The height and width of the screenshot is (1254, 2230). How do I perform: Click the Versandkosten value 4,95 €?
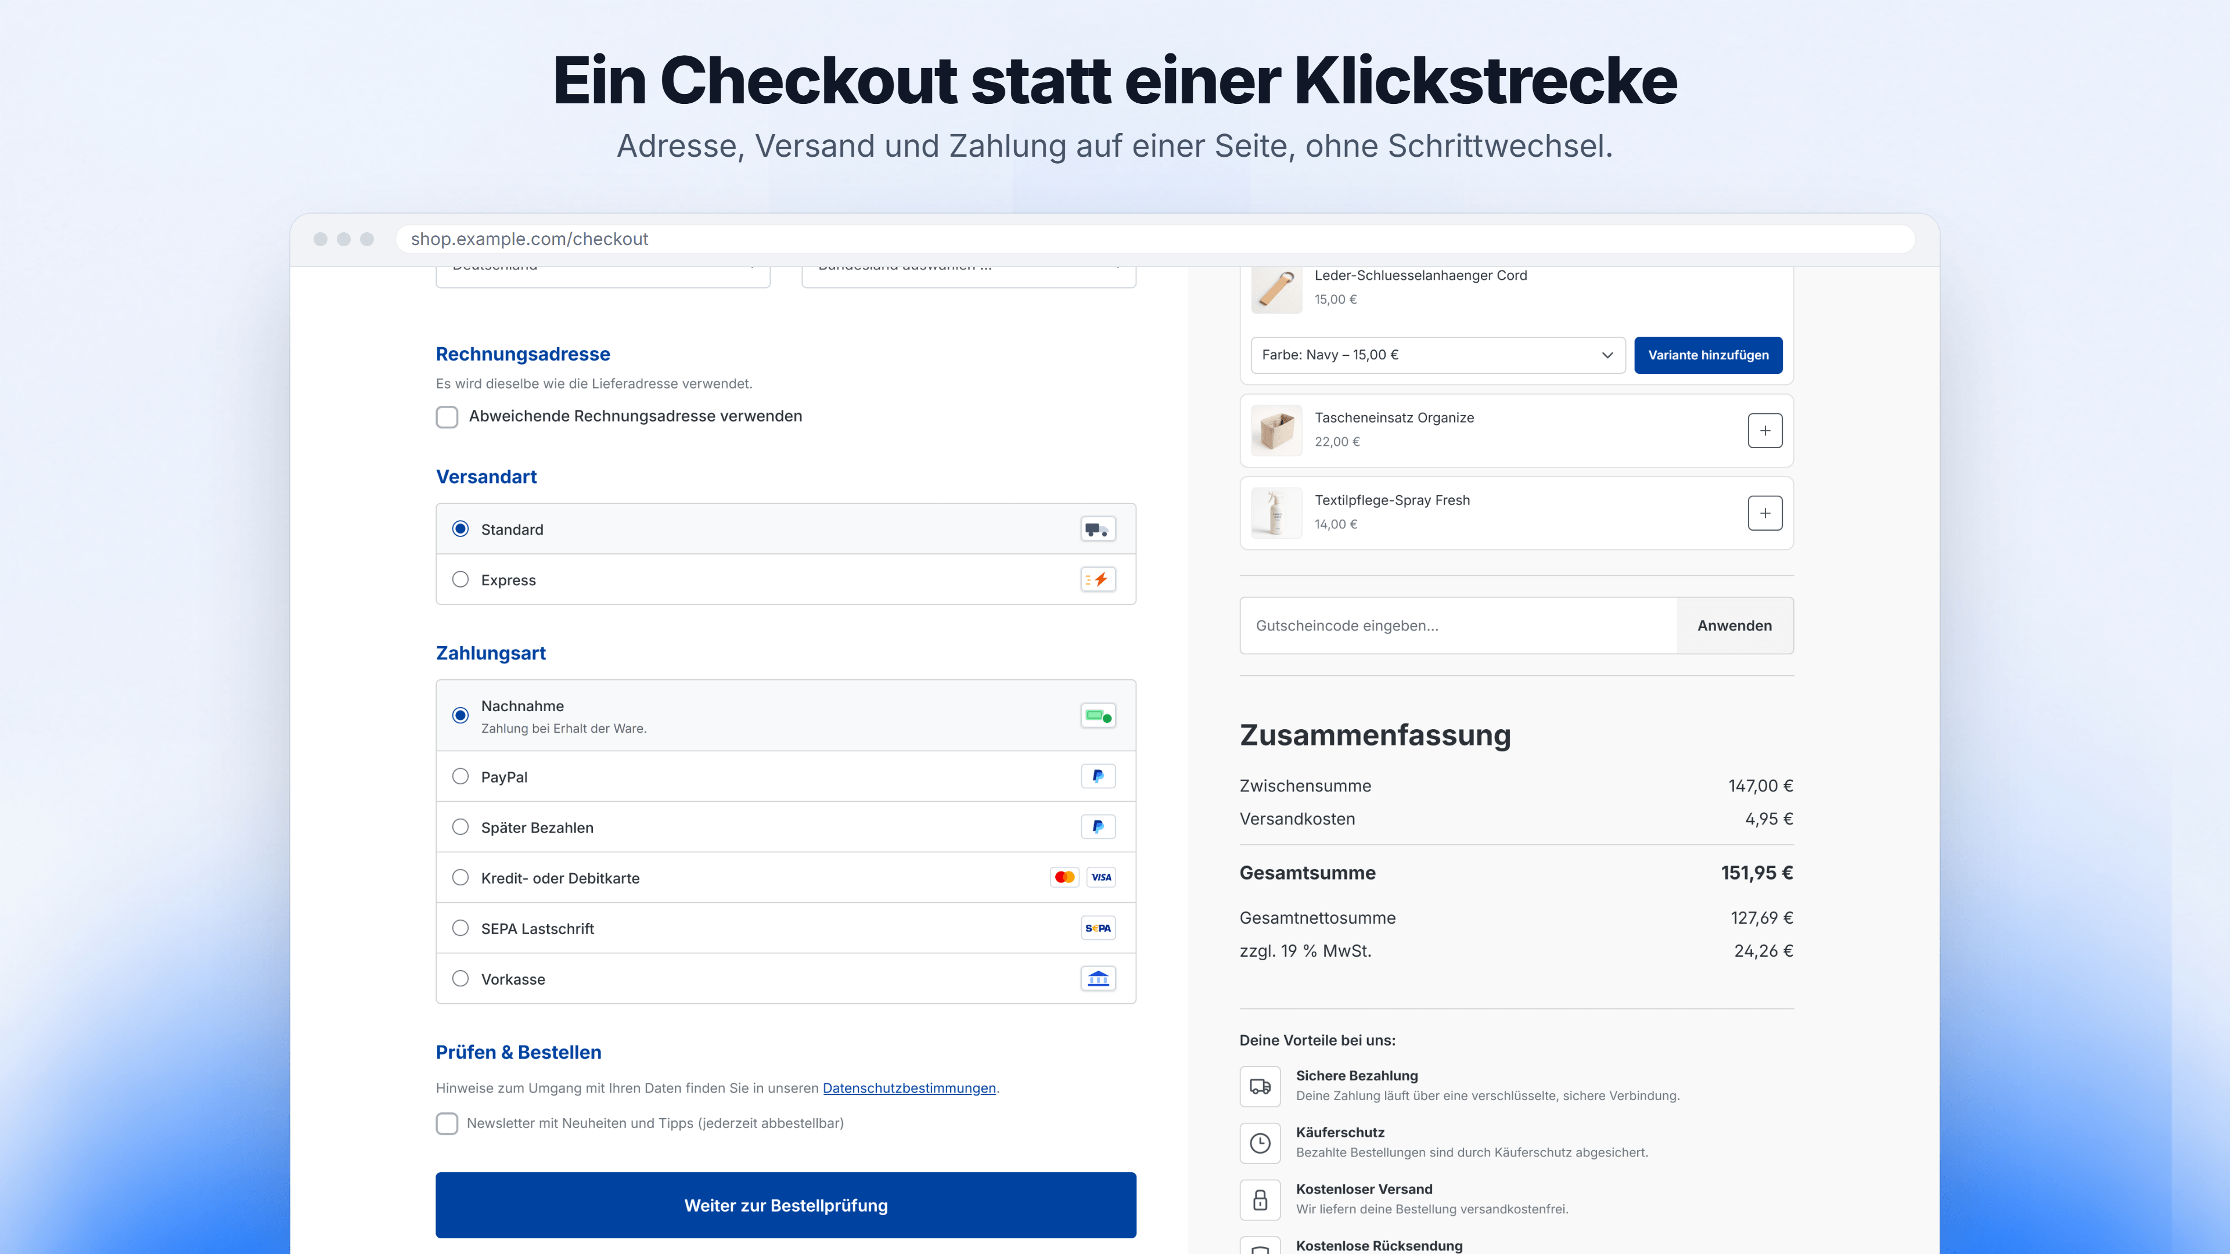click(1768, 819)
